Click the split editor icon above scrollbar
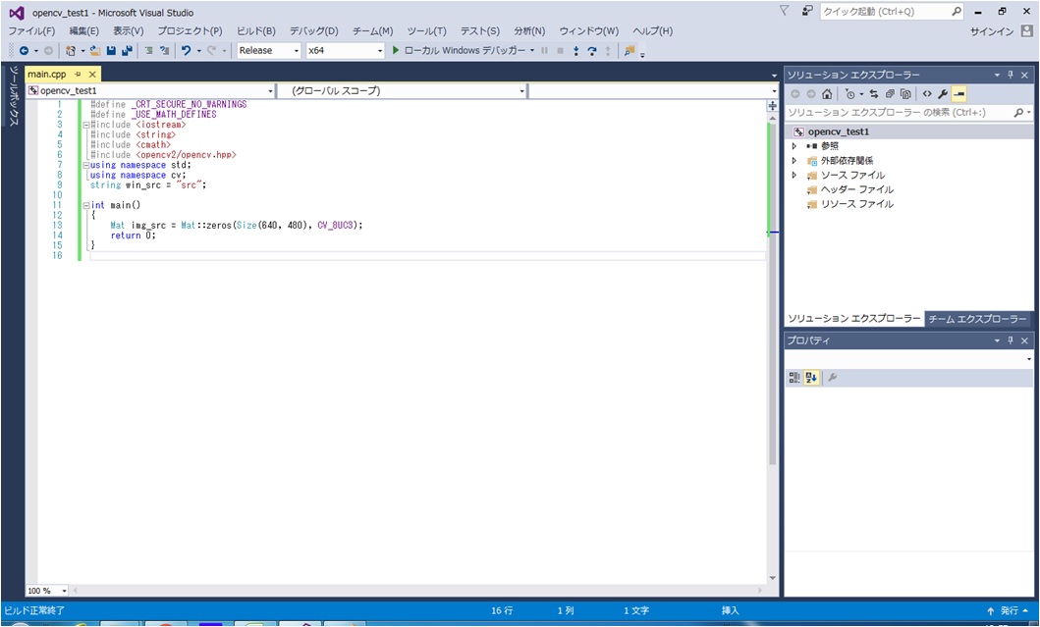 [x=772, y=106]
